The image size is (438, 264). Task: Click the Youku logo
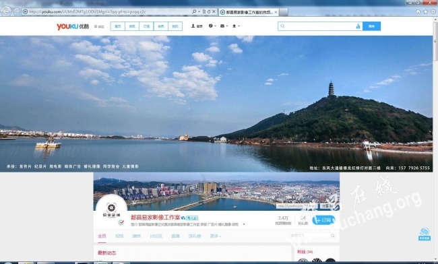(x=73, y=26)
